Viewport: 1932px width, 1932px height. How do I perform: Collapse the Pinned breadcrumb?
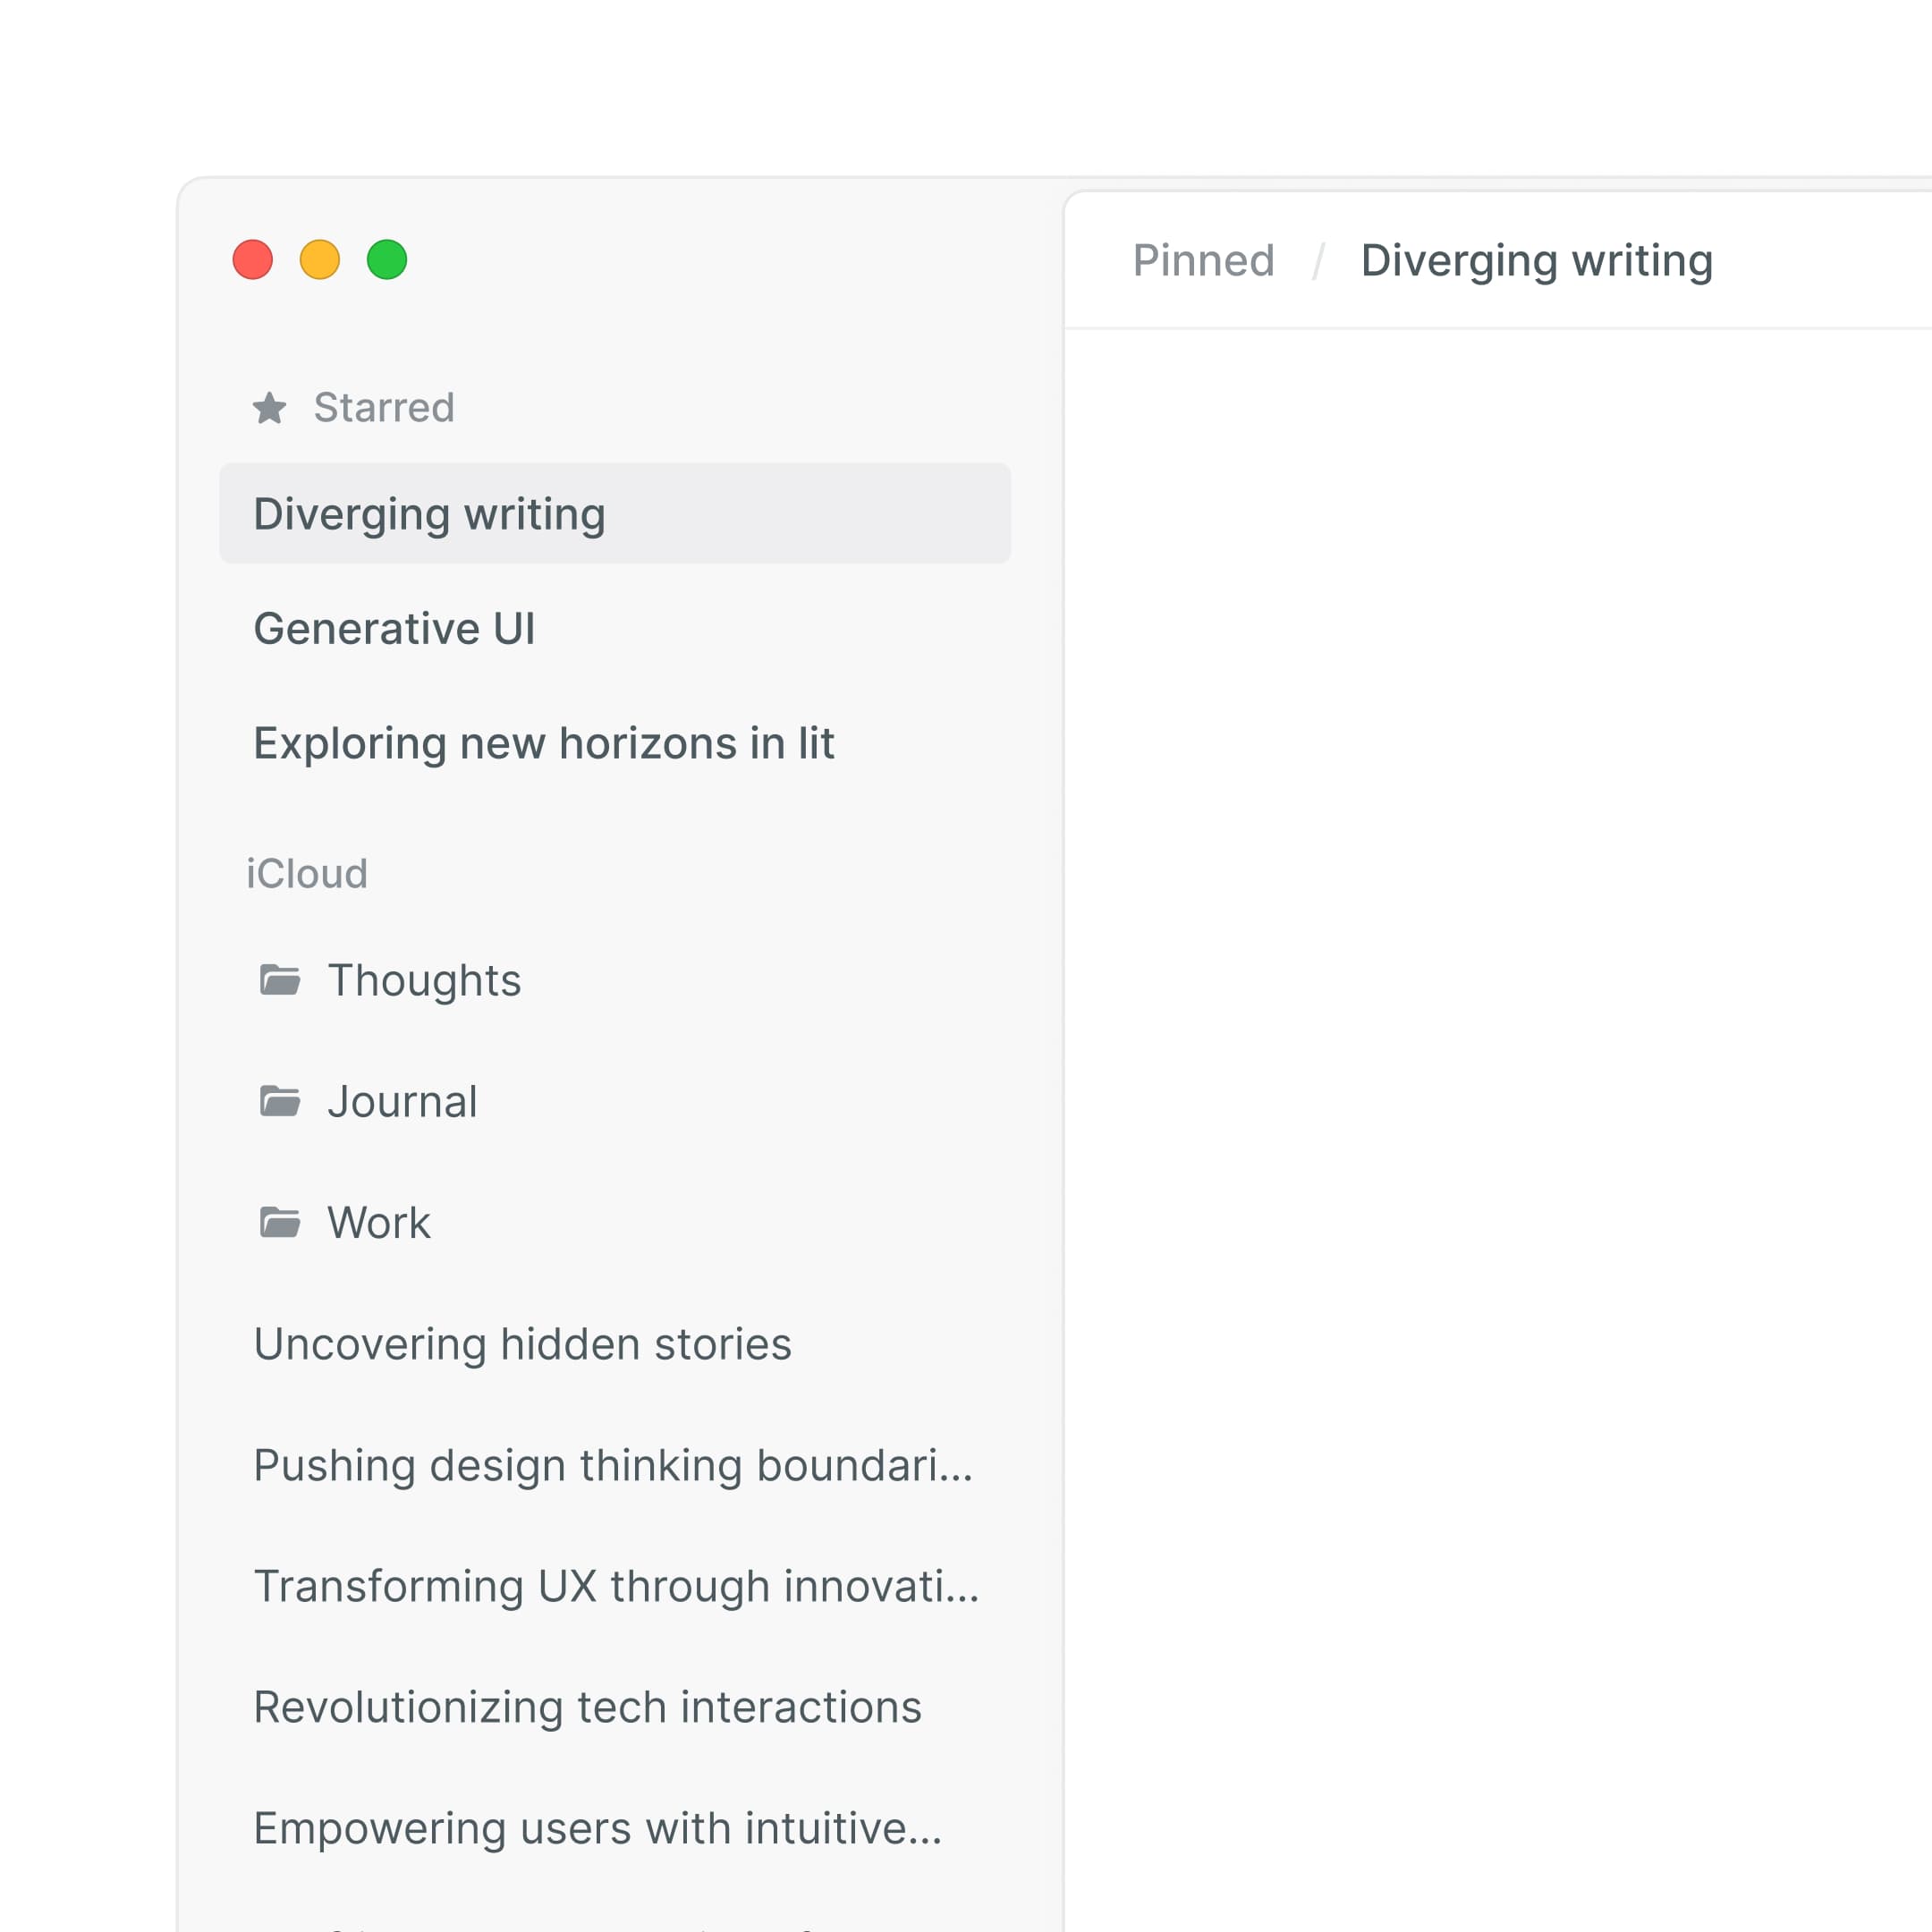tap(1203, 260)
